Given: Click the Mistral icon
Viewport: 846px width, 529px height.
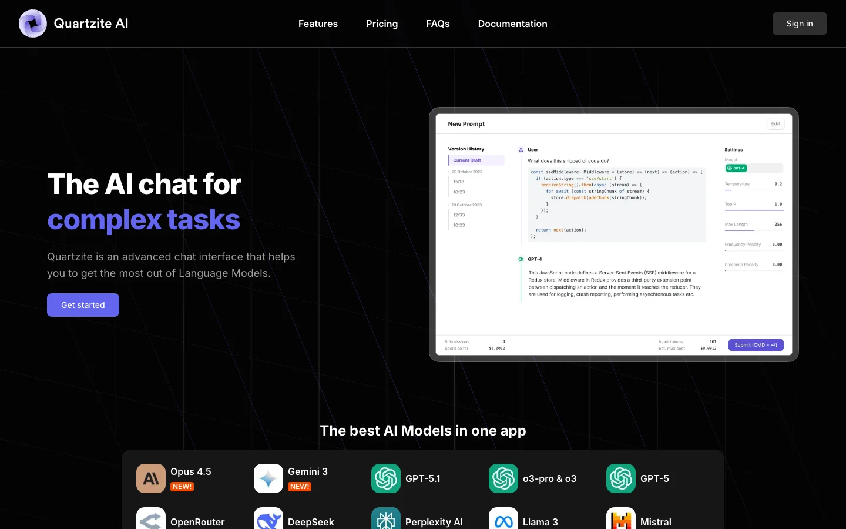Looking at the screenshot, I should pos(621,518).
